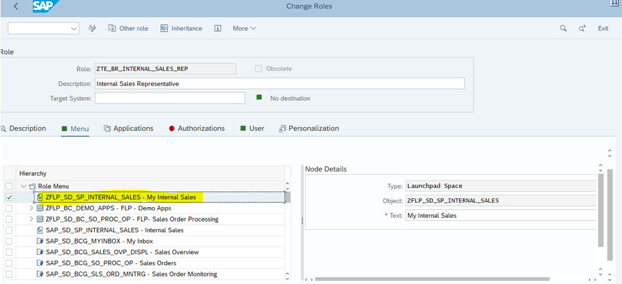Switch to the Applications tab
622x284 pixels.
(x=129, y=128)
